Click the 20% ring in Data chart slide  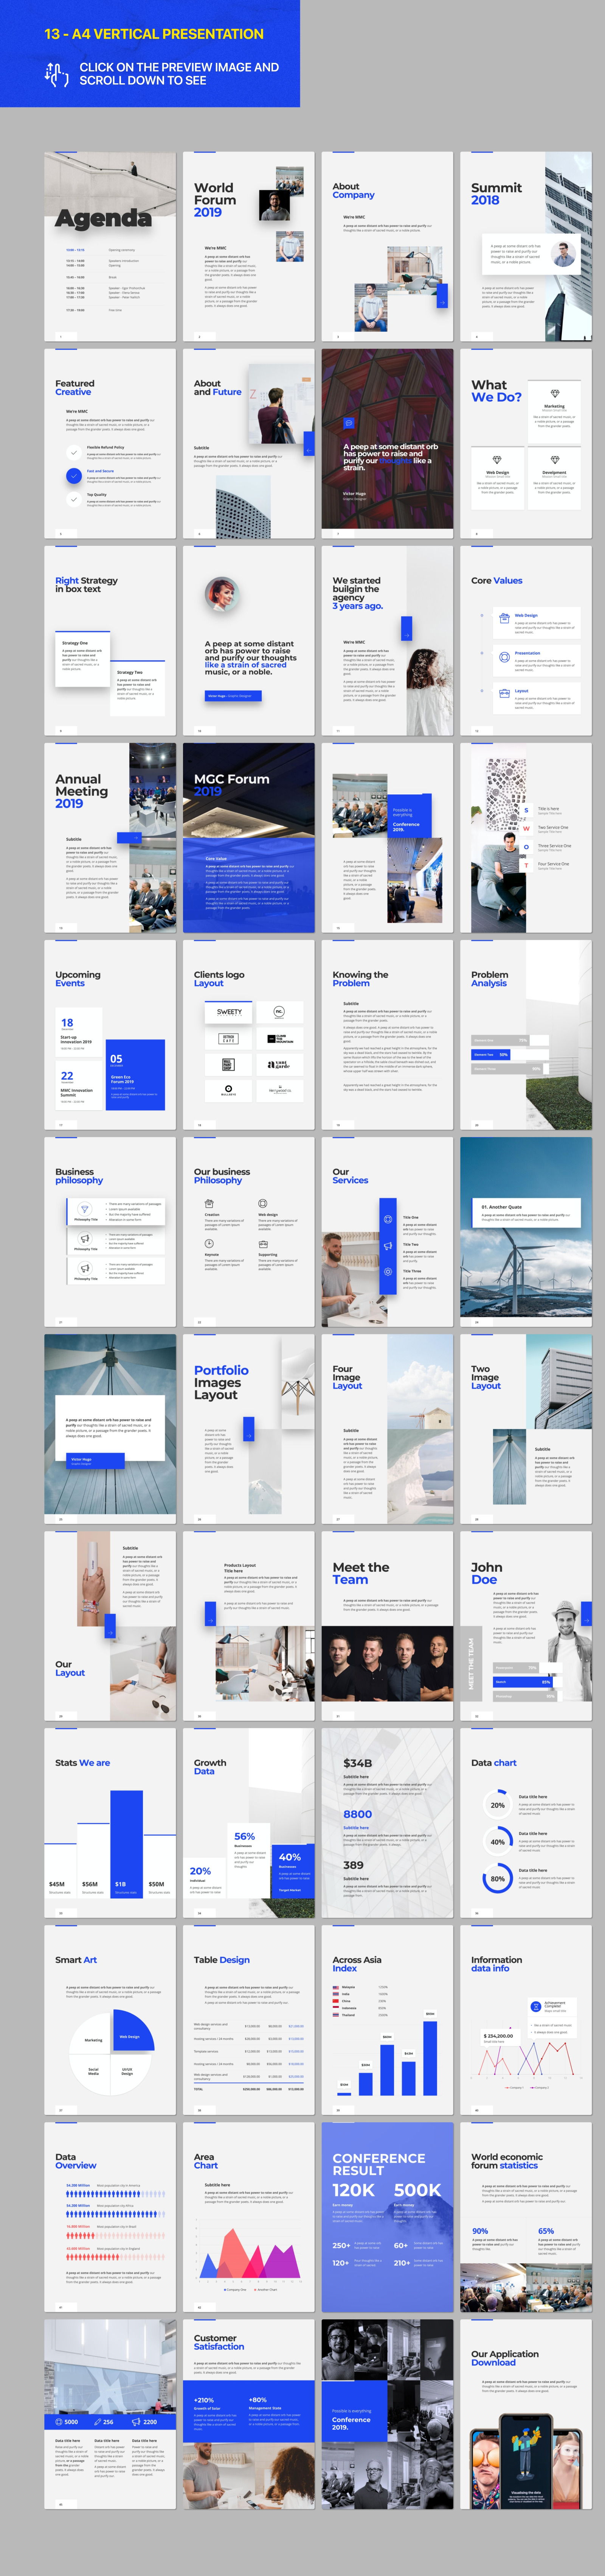click(x=497, y=1805)
